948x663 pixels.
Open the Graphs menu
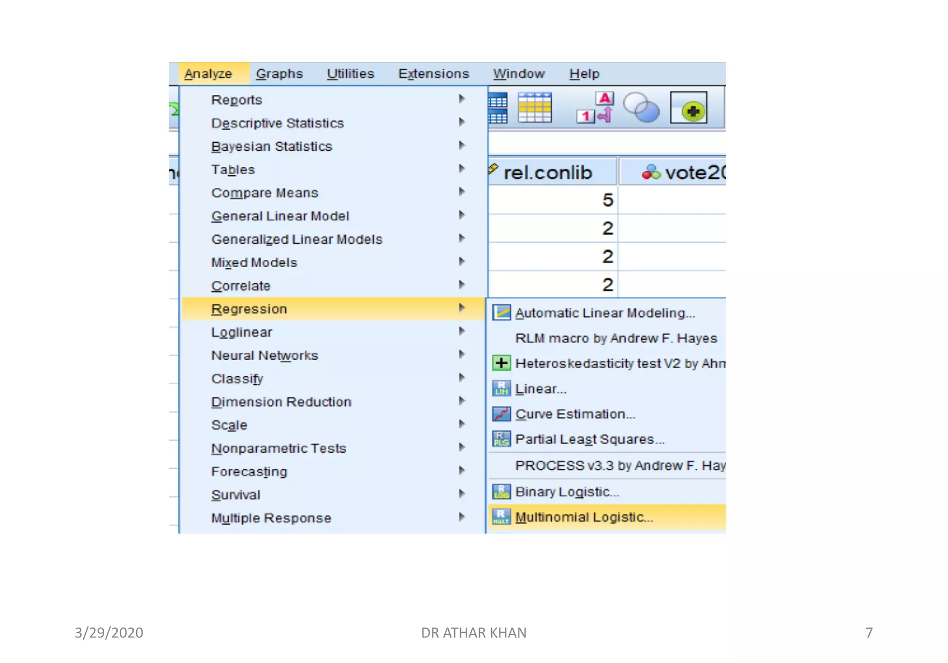(x=279, y=74)
